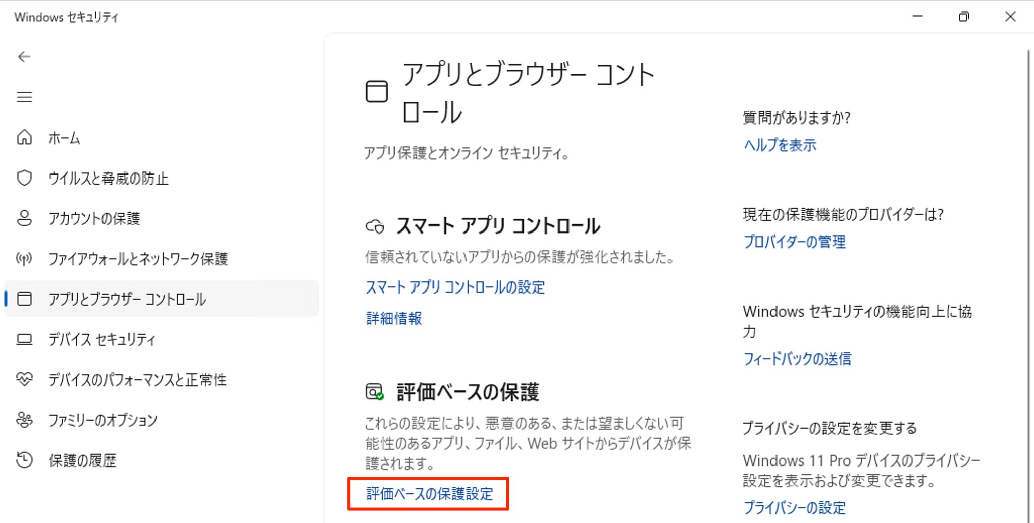The width and height of the screenshot is (1034, 523).
Task: Click the account protection person icon
Action: coord(24,218)
